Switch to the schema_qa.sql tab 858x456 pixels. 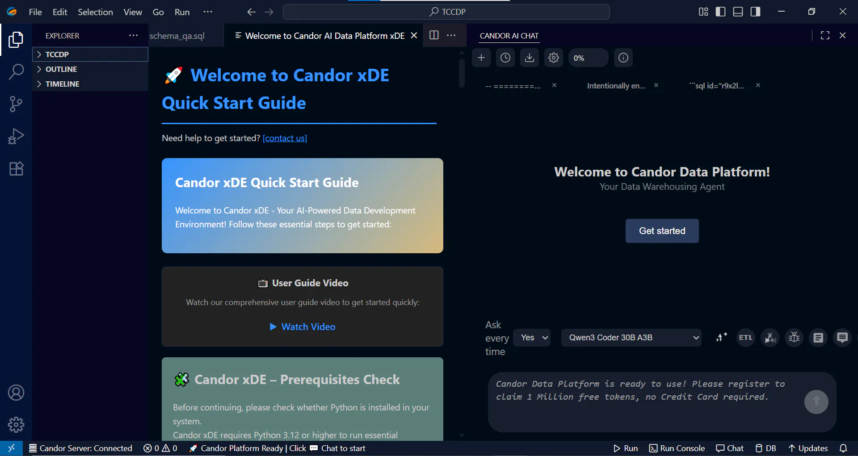coord(177,36)
